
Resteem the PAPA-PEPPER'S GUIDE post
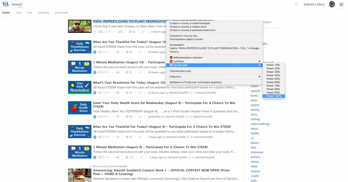[x=143, y=32]
